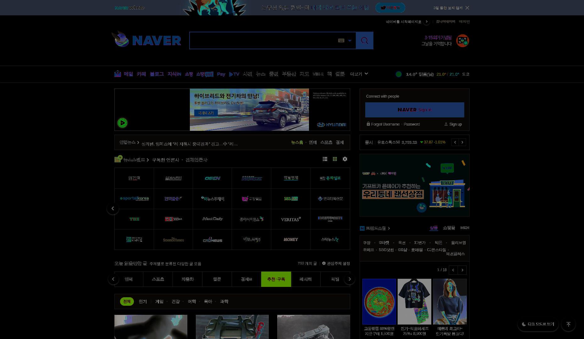Show next stock index ticker
Image resolution: width=584 pixels, height=339 pixels.
(462, 142)
